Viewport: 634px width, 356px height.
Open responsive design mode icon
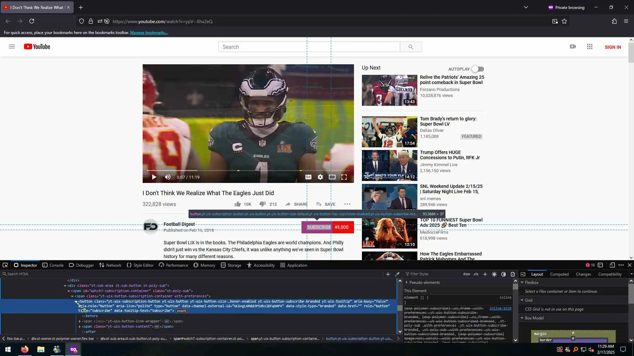pyautogui.click(x=612, y=265)
